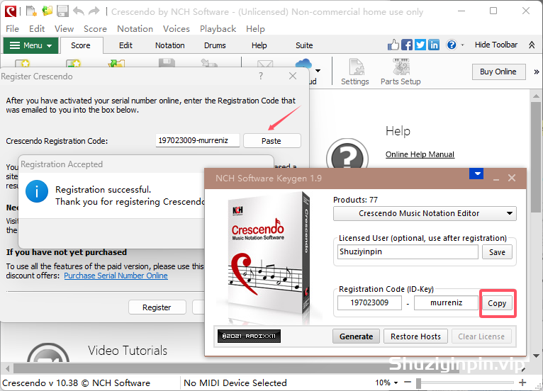This screenshot has height=391, width=543.
Task: Open the Edit menu in menu bar
Action: click(x=37, y=29)
